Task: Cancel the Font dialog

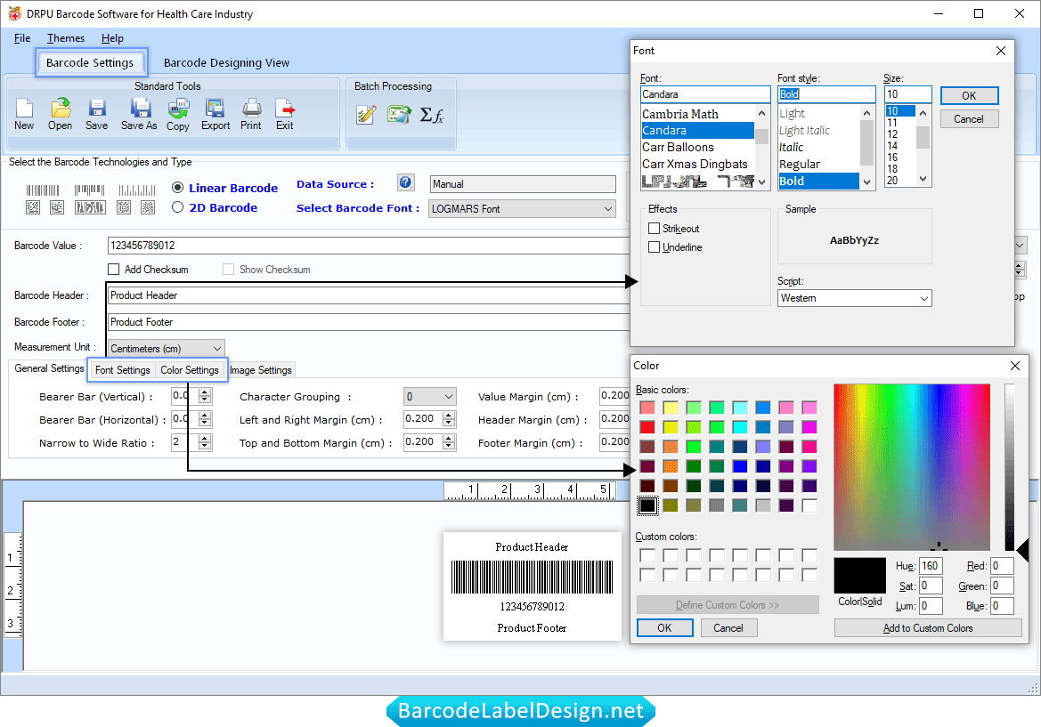Action: tap(969, 119)
